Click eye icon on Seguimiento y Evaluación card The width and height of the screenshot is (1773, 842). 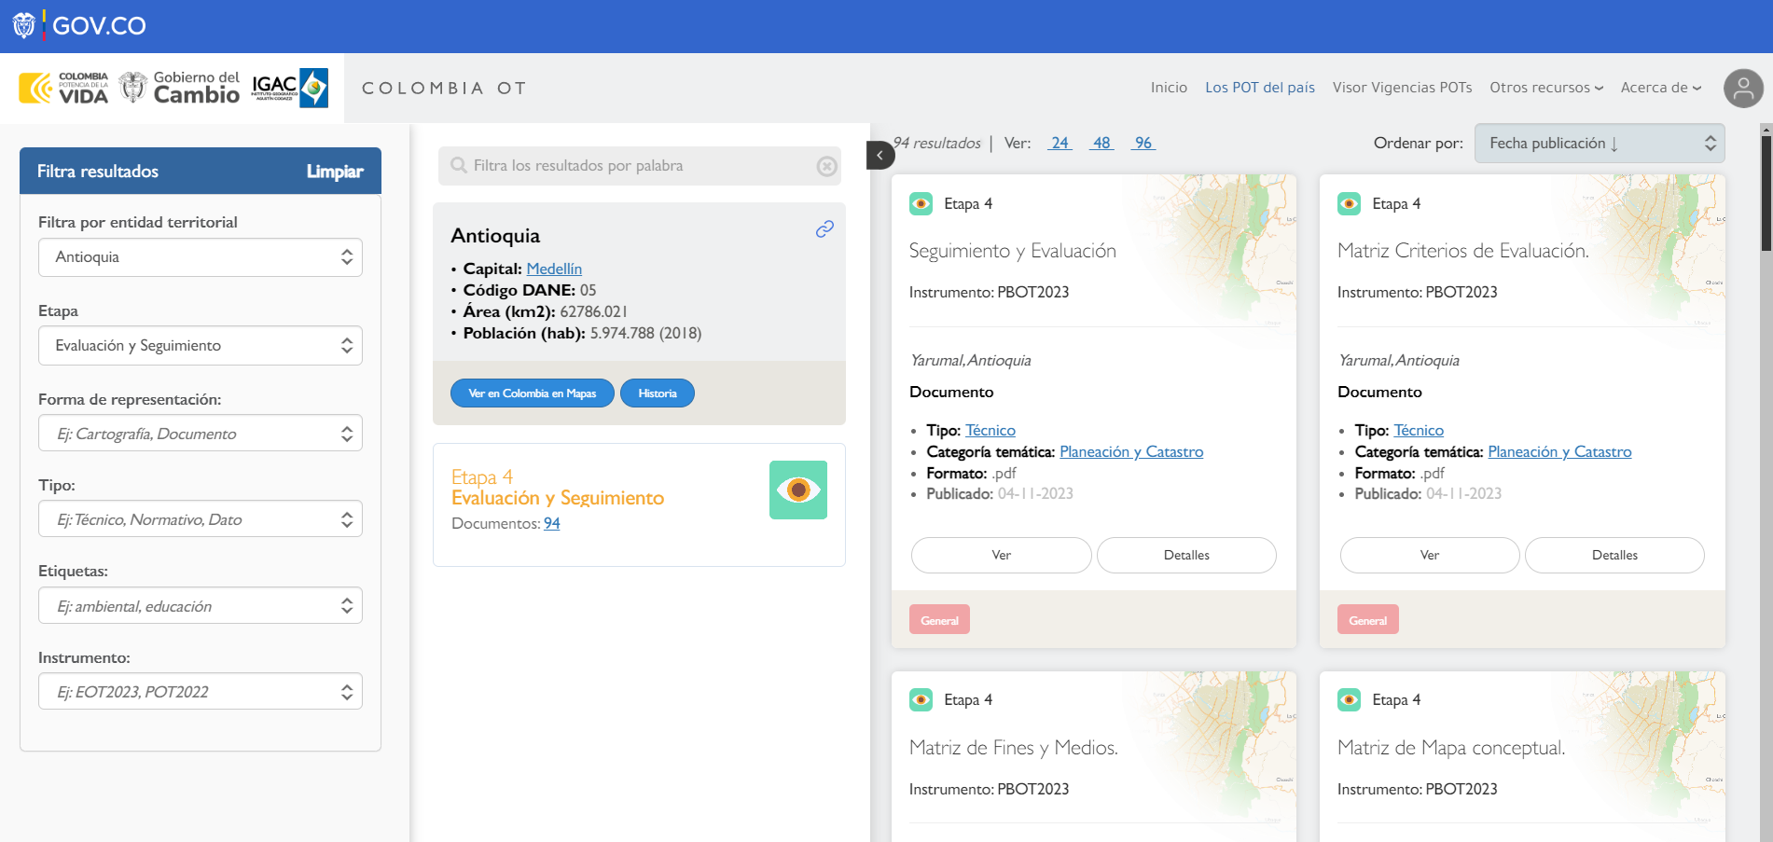[921, 203]
